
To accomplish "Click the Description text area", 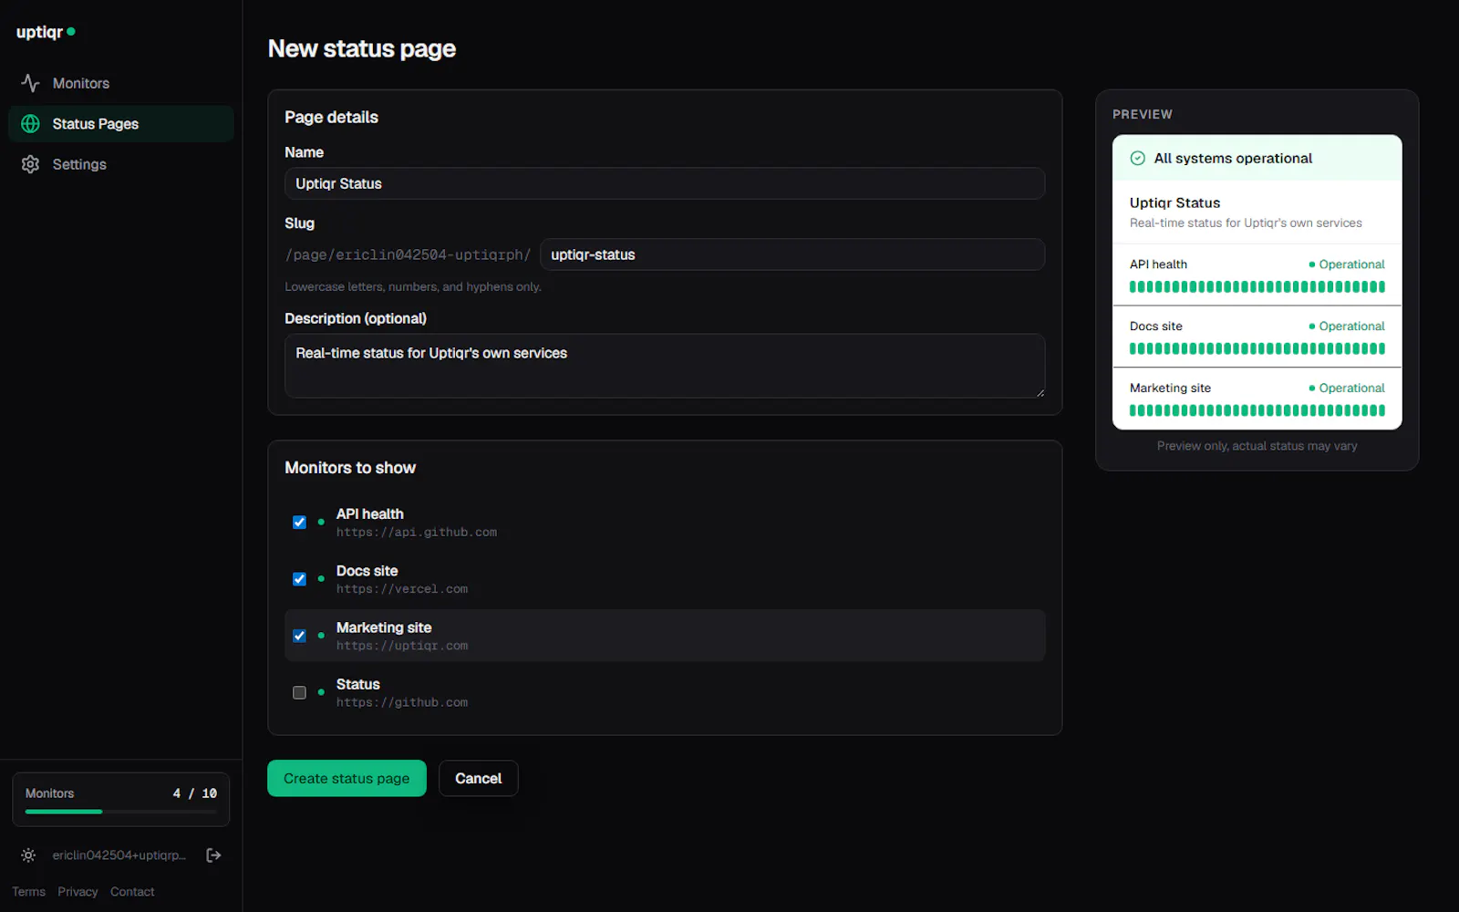I will point(665,366).
